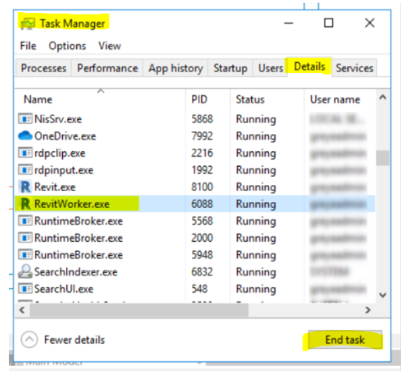Viewport: 404px width, 376px height.
Task: Switch to the Processes tab
Action: click(x=43, y=68)
